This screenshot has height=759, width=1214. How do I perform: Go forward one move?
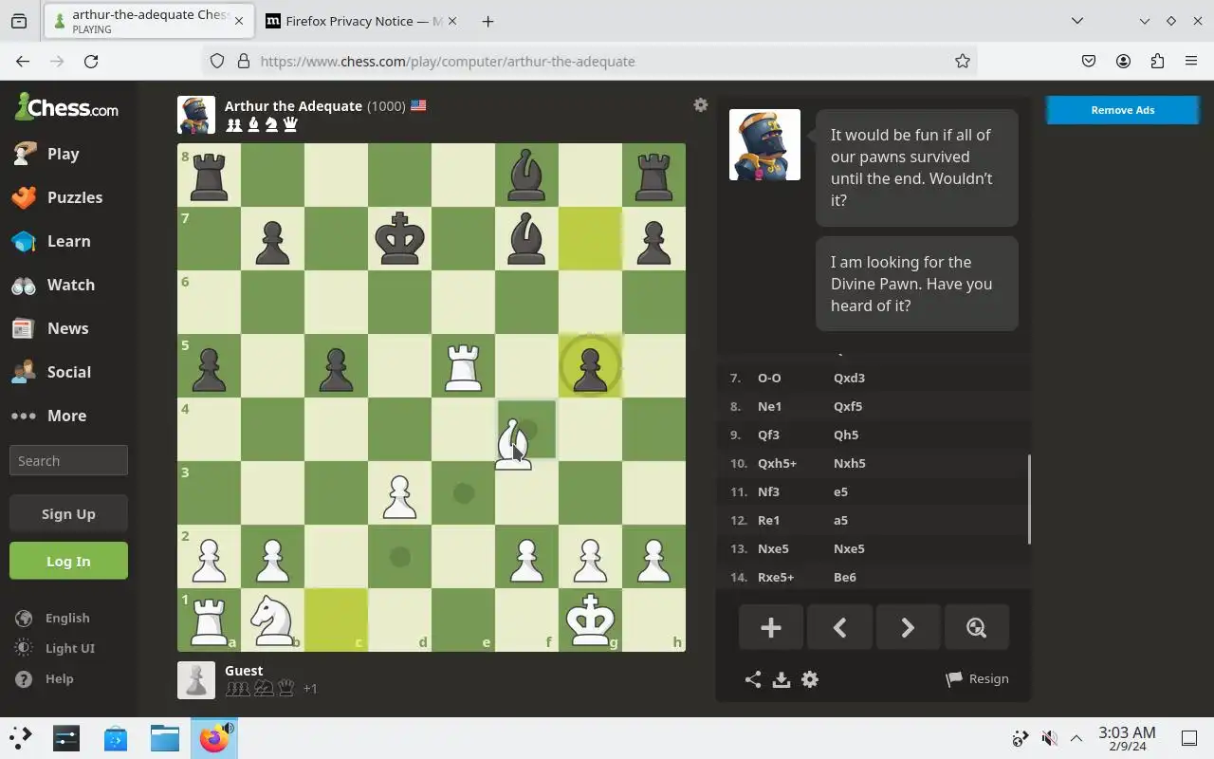click(x=908, y=627)
